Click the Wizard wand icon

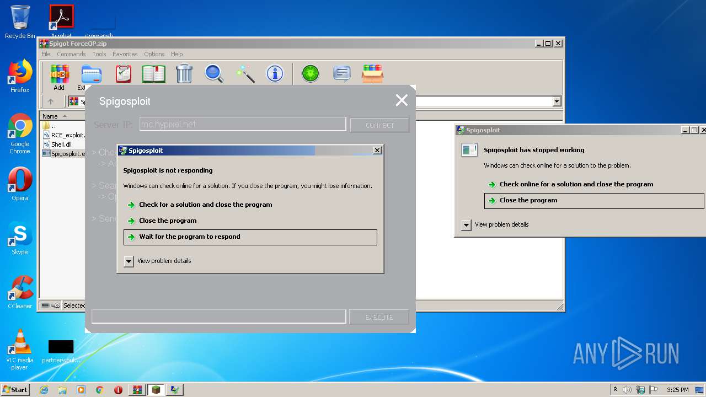[245, 74]
